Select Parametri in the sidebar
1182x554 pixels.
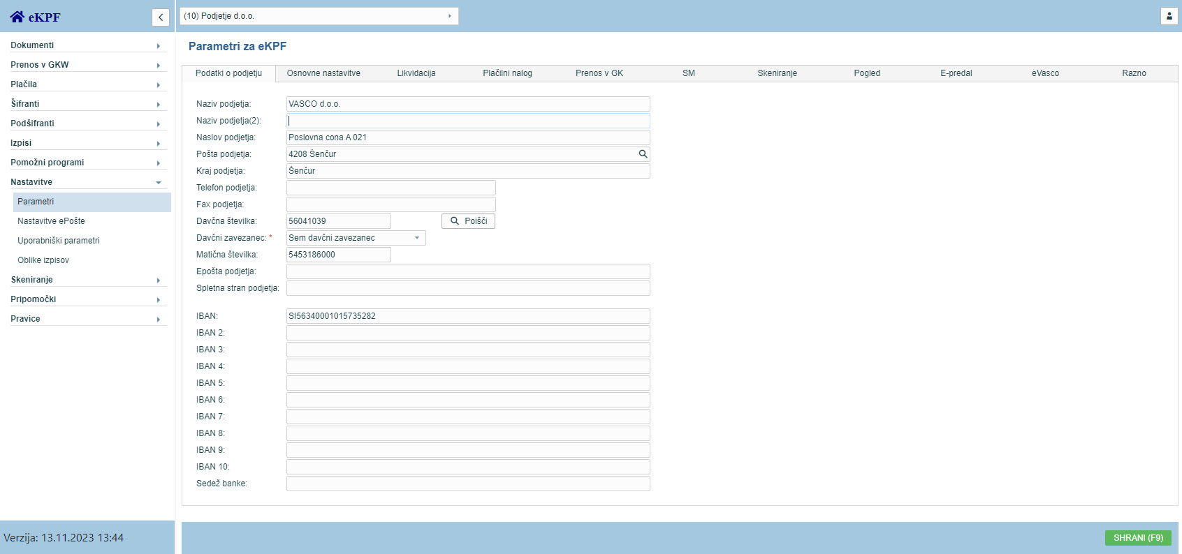click(92, 202)
